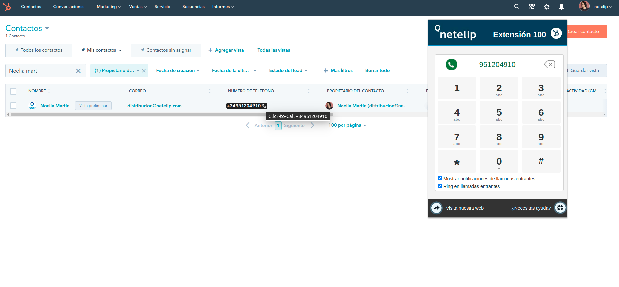Sort by CORREO column arrows
619x287 pixels.
tap(210, 91)
